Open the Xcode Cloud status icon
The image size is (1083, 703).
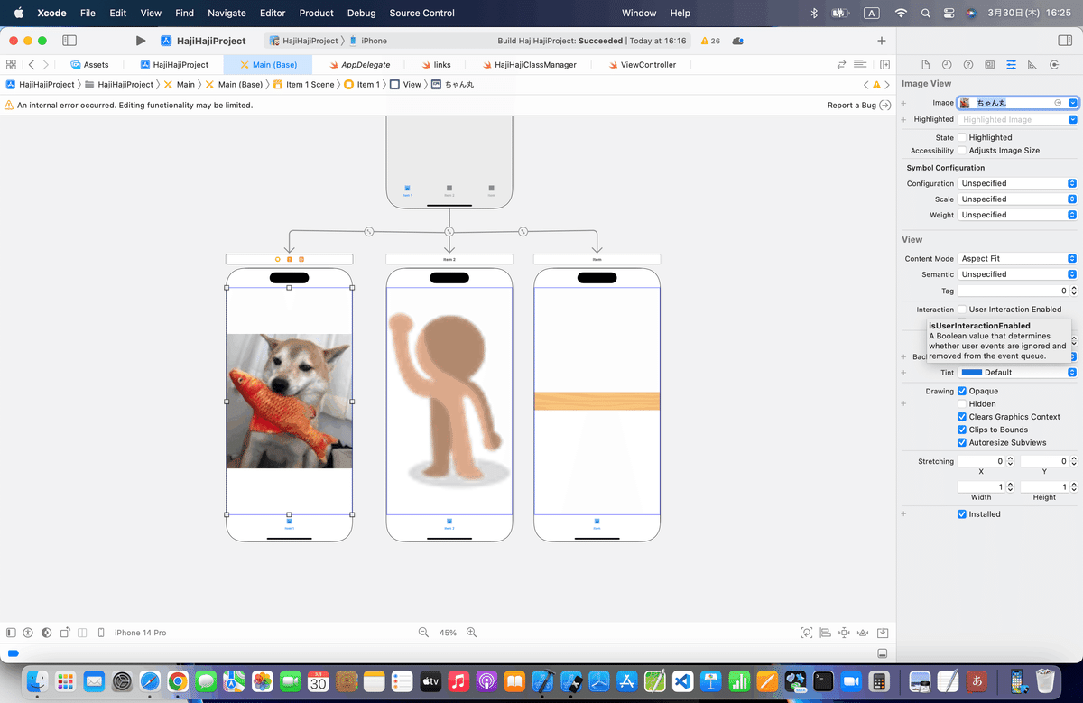pyautogui.click(x=738, y=41)
